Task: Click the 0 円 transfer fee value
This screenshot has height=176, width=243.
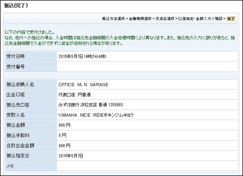Action: pos(63,136)
